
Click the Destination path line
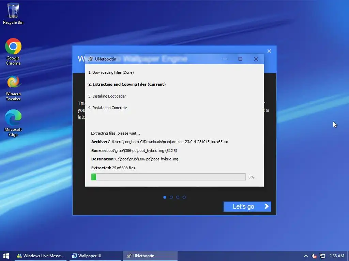coord(135,159)
